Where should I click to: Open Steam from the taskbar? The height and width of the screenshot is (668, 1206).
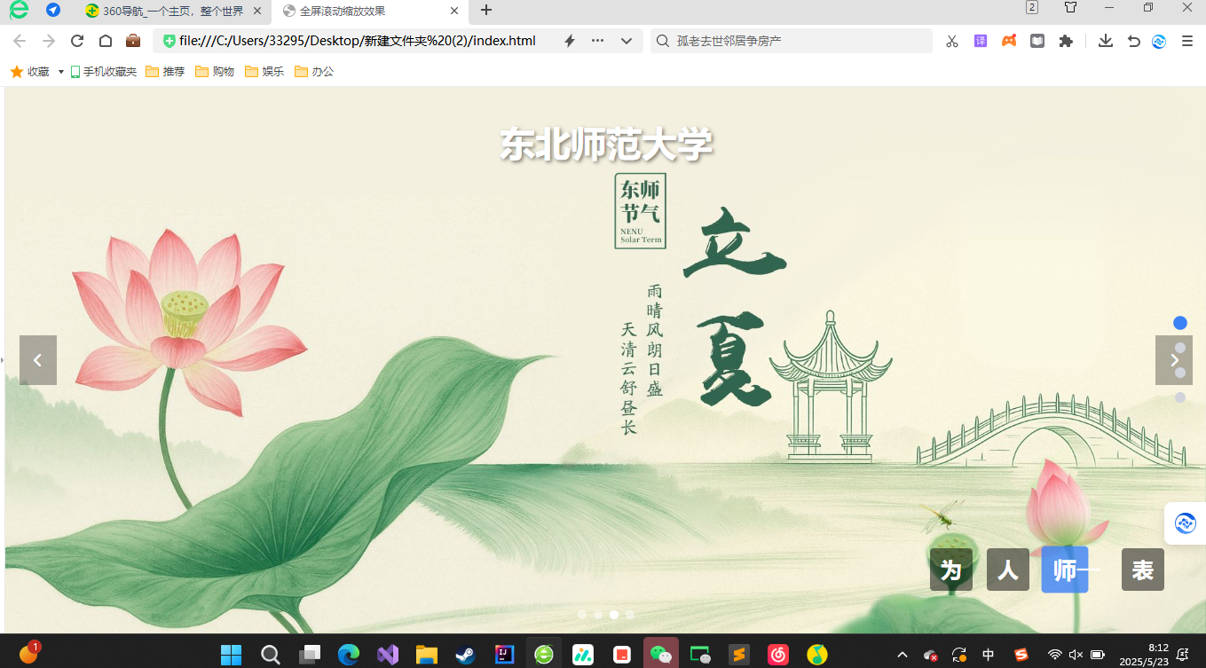466,655
